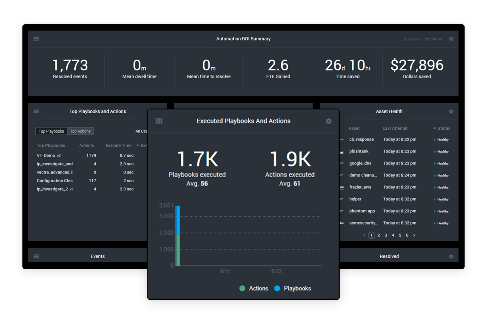Click the blue Playbooks bar segment in chart
The image size is (487, 320).
[178, 220]
